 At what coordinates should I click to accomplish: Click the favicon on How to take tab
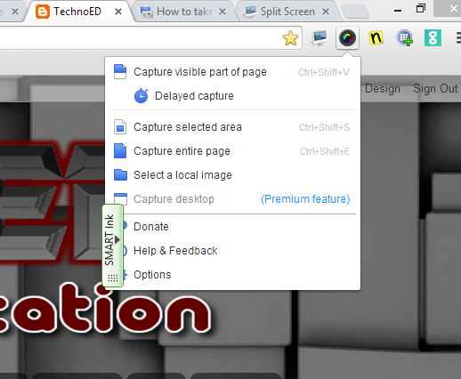(x=146, y=12)
